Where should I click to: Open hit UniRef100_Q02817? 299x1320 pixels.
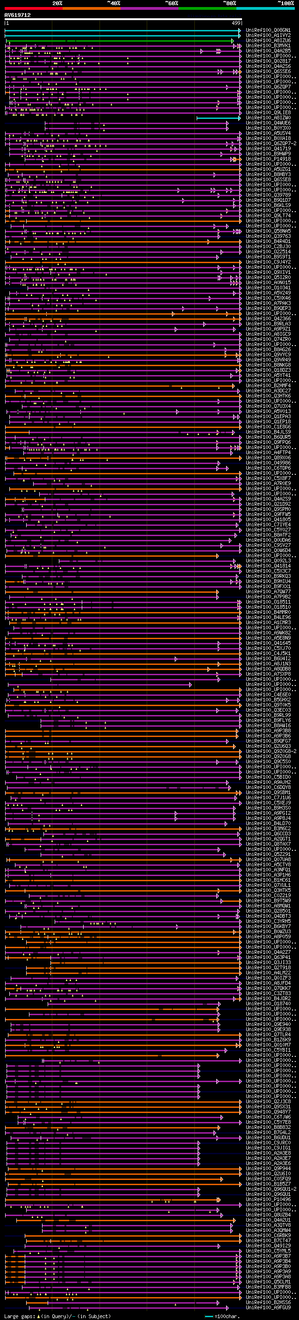[268, 61]
